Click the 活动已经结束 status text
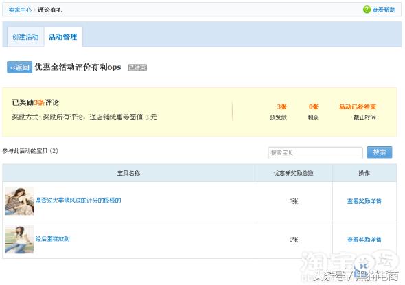The height and width of the screenshot is (285, 405). tap(358, 106)
